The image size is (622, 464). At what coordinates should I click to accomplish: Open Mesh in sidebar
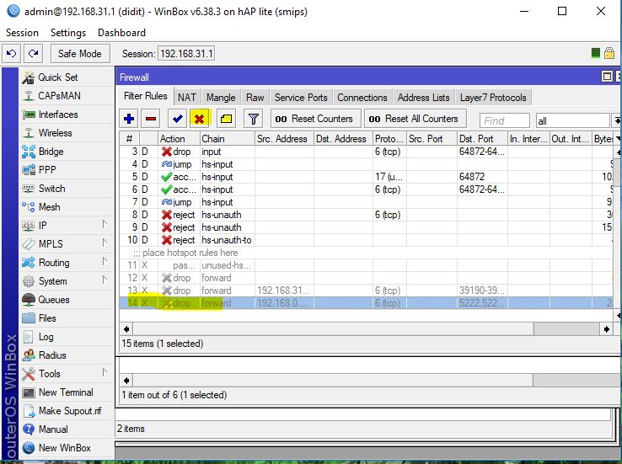[x=49, y=207]
